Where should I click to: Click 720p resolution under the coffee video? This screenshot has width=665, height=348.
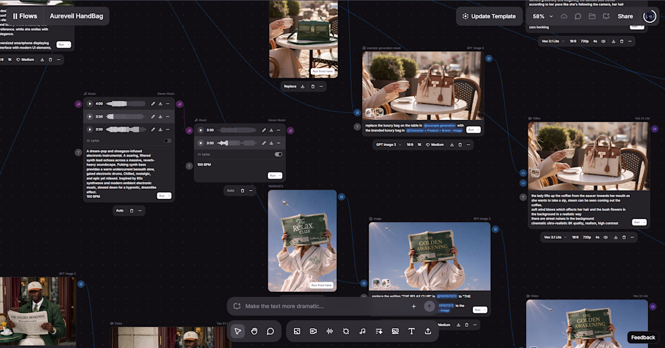click(586, 238)
